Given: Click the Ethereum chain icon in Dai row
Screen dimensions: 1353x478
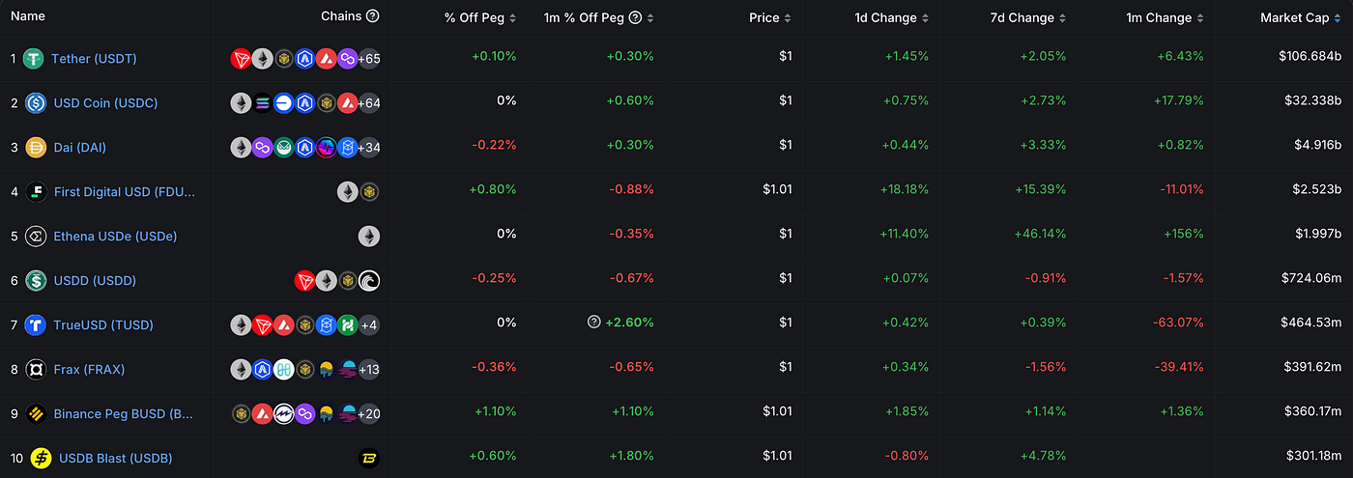Looking at the screenshot, I should (x=241, y=148).
